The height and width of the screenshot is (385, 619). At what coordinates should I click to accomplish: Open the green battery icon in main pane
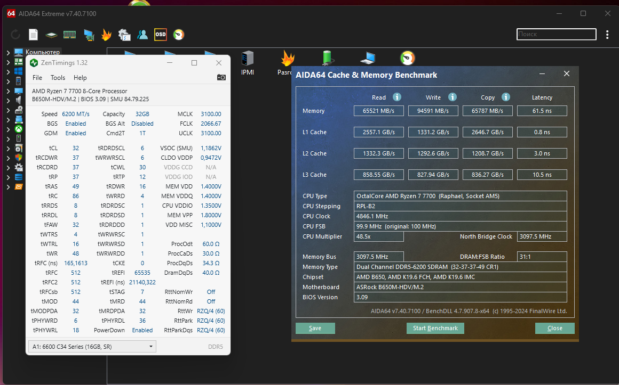pyautogui.click(x=327, y=59)
